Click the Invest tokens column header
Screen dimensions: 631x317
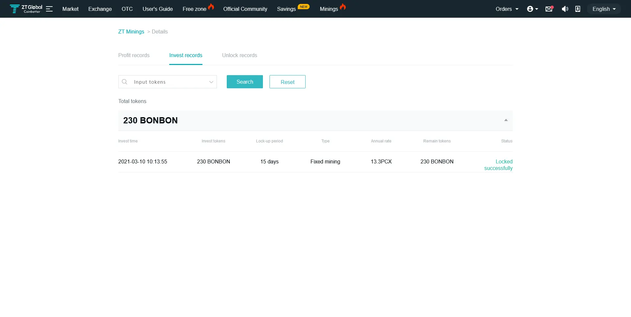click(214, 141)
